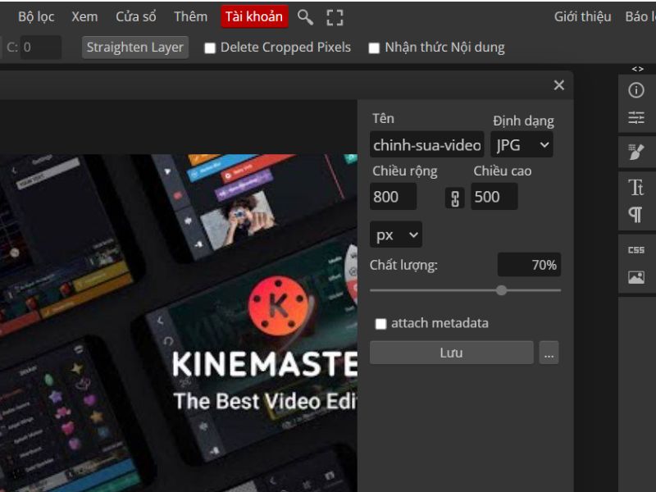Click the Chiều cao height field
Viewport: 656px width, 492px height.
(494, 197)
